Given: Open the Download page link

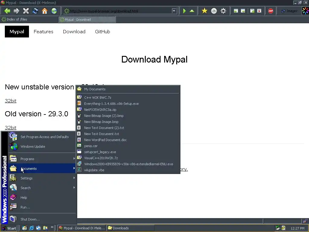Looking at the screenshot, I should click(74, 31).
